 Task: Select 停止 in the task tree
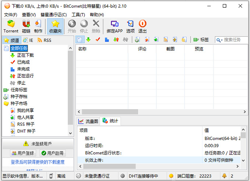21,83
